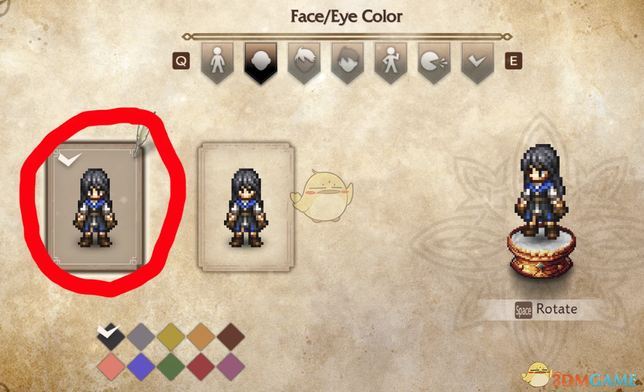Select the first checked face card
The image size is (644, 392).
[96, 207]
